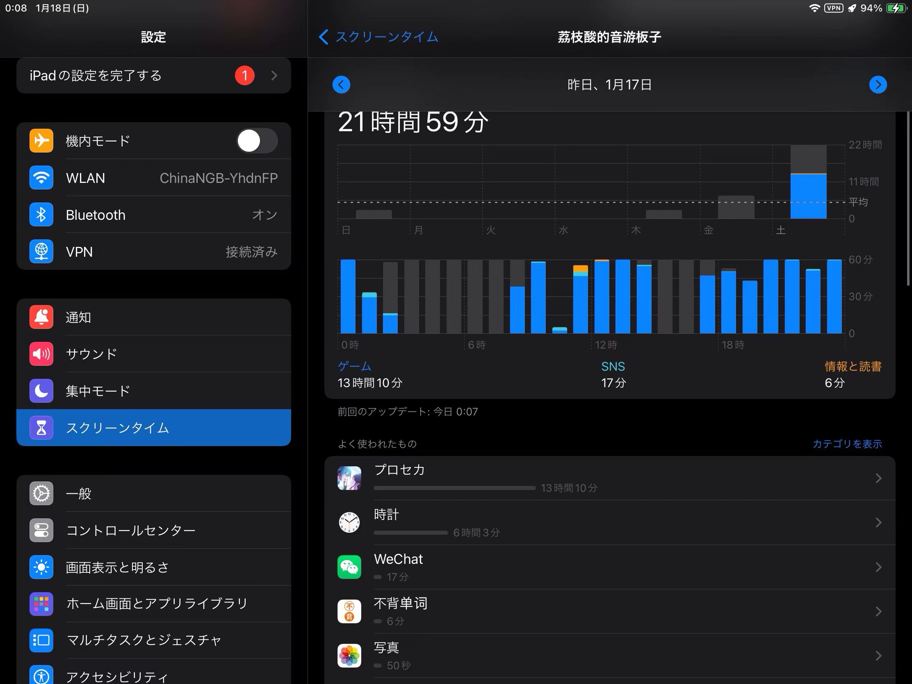Go to next day with right arrow
Viewport: 912px width, 684px height.
878,84
